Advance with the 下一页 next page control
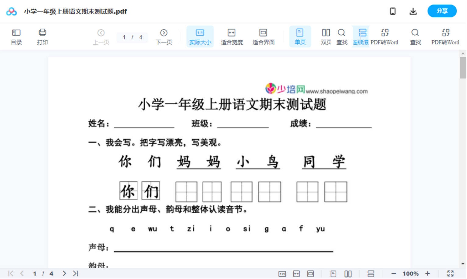The height and width of the screenshot is (279, 467). [x=164, y=36]
